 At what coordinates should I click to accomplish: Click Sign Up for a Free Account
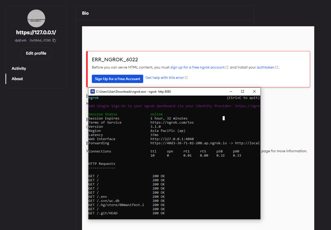tap(117, 79)
